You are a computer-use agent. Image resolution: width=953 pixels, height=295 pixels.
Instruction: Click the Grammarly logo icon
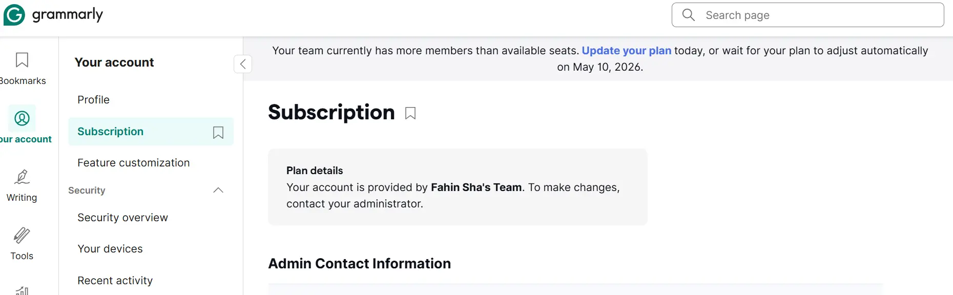pos(14,15)
